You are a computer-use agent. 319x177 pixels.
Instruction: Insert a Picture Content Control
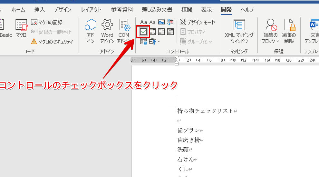pos(161,22)
